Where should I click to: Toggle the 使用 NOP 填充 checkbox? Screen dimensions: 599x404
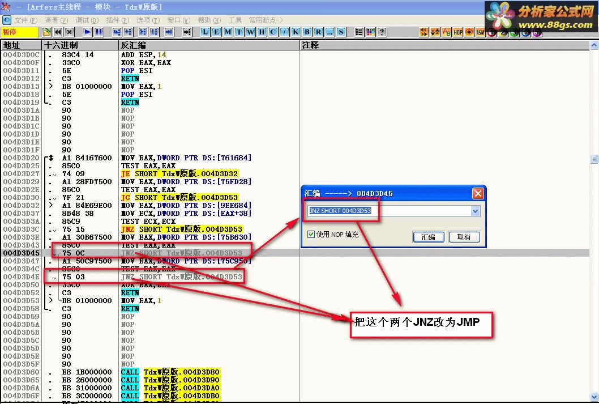pos(311,234)
